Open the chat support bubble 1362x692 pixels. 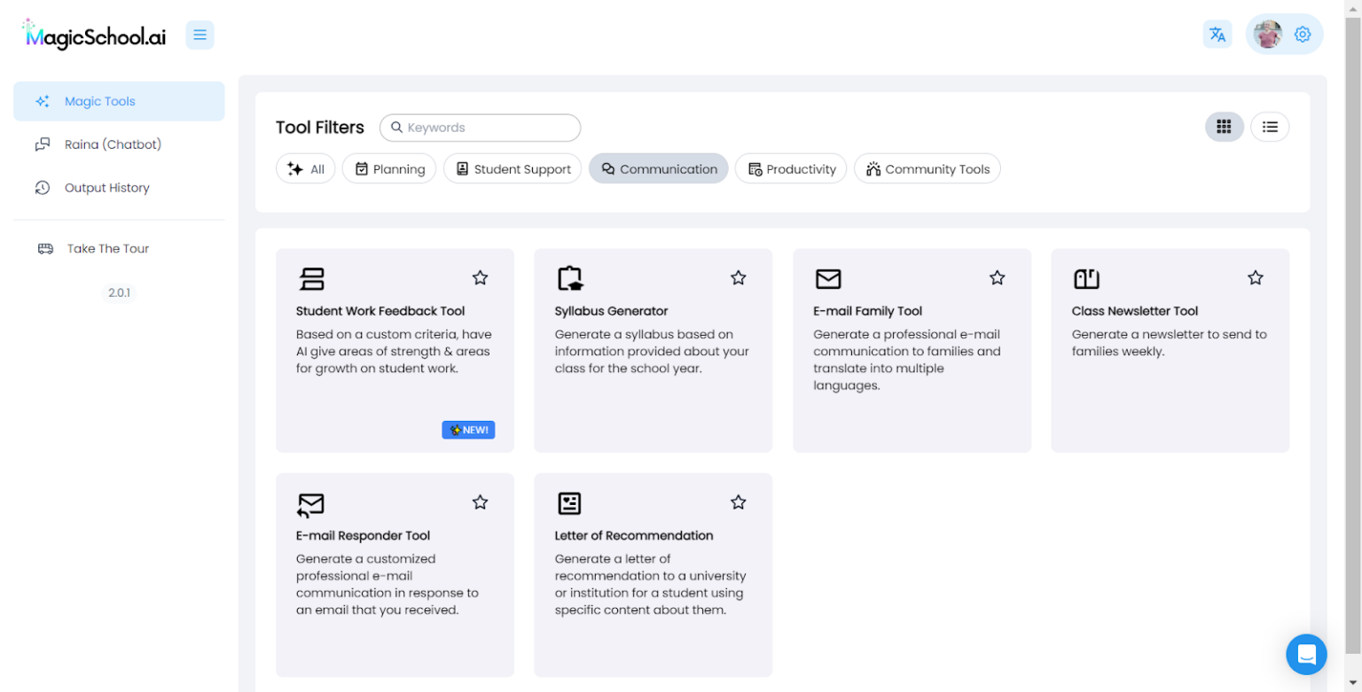tap(1305, 654)
